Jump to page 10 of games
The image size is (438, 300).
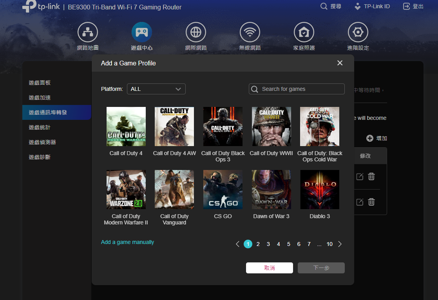(329, 244)
